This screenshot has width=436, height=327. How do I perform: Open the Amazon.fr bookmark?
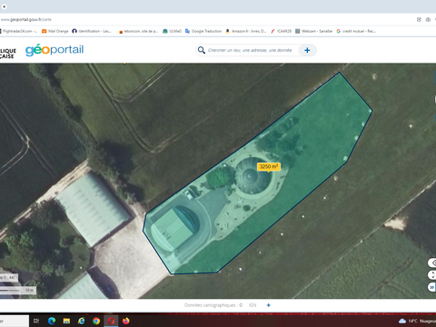[x=246, y=31]
